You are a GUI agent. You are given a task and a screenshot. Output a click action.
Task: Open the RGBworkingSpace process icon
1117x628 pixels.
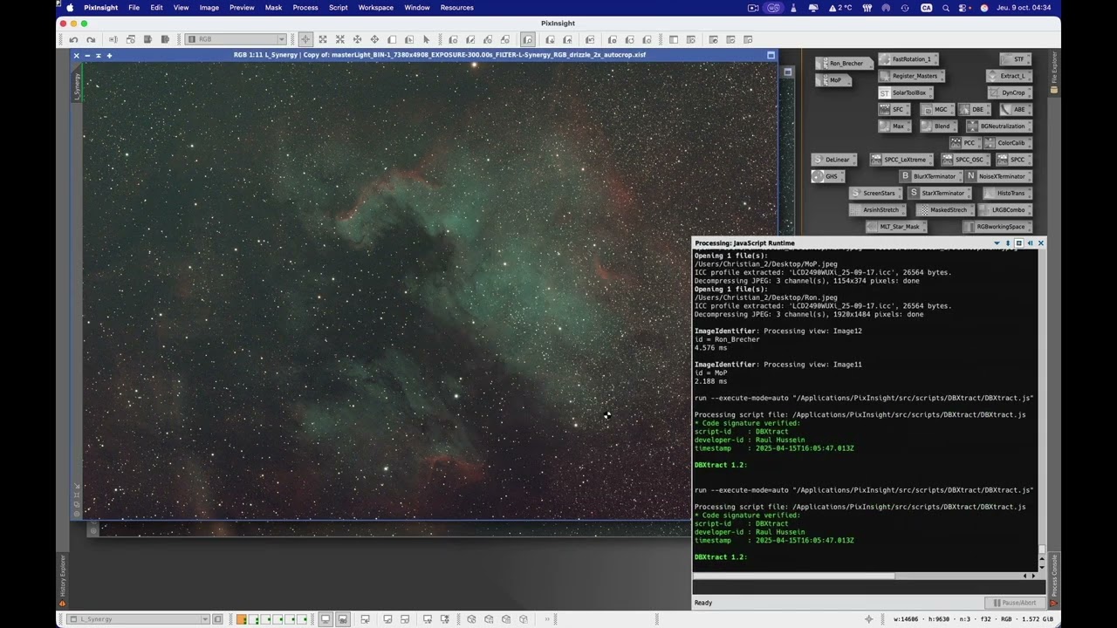pos(997,227)
